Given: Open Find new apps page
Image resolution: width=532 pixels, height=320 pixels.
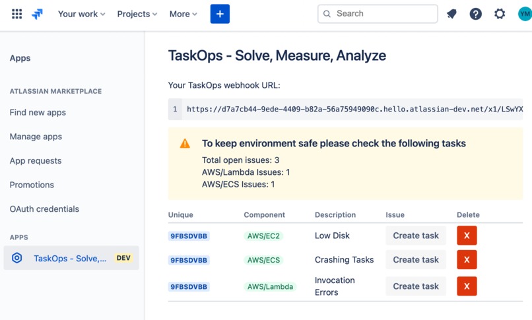Looking at the screenshot, I should pos(38,112).
